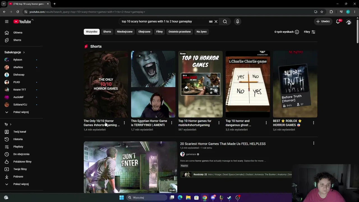Reload the page in Chrome
This screenshot has height=202, width=359.
coord(18,12)
